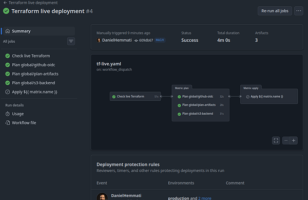
Task: Open commit 609db67
Action: pos(146,40)
